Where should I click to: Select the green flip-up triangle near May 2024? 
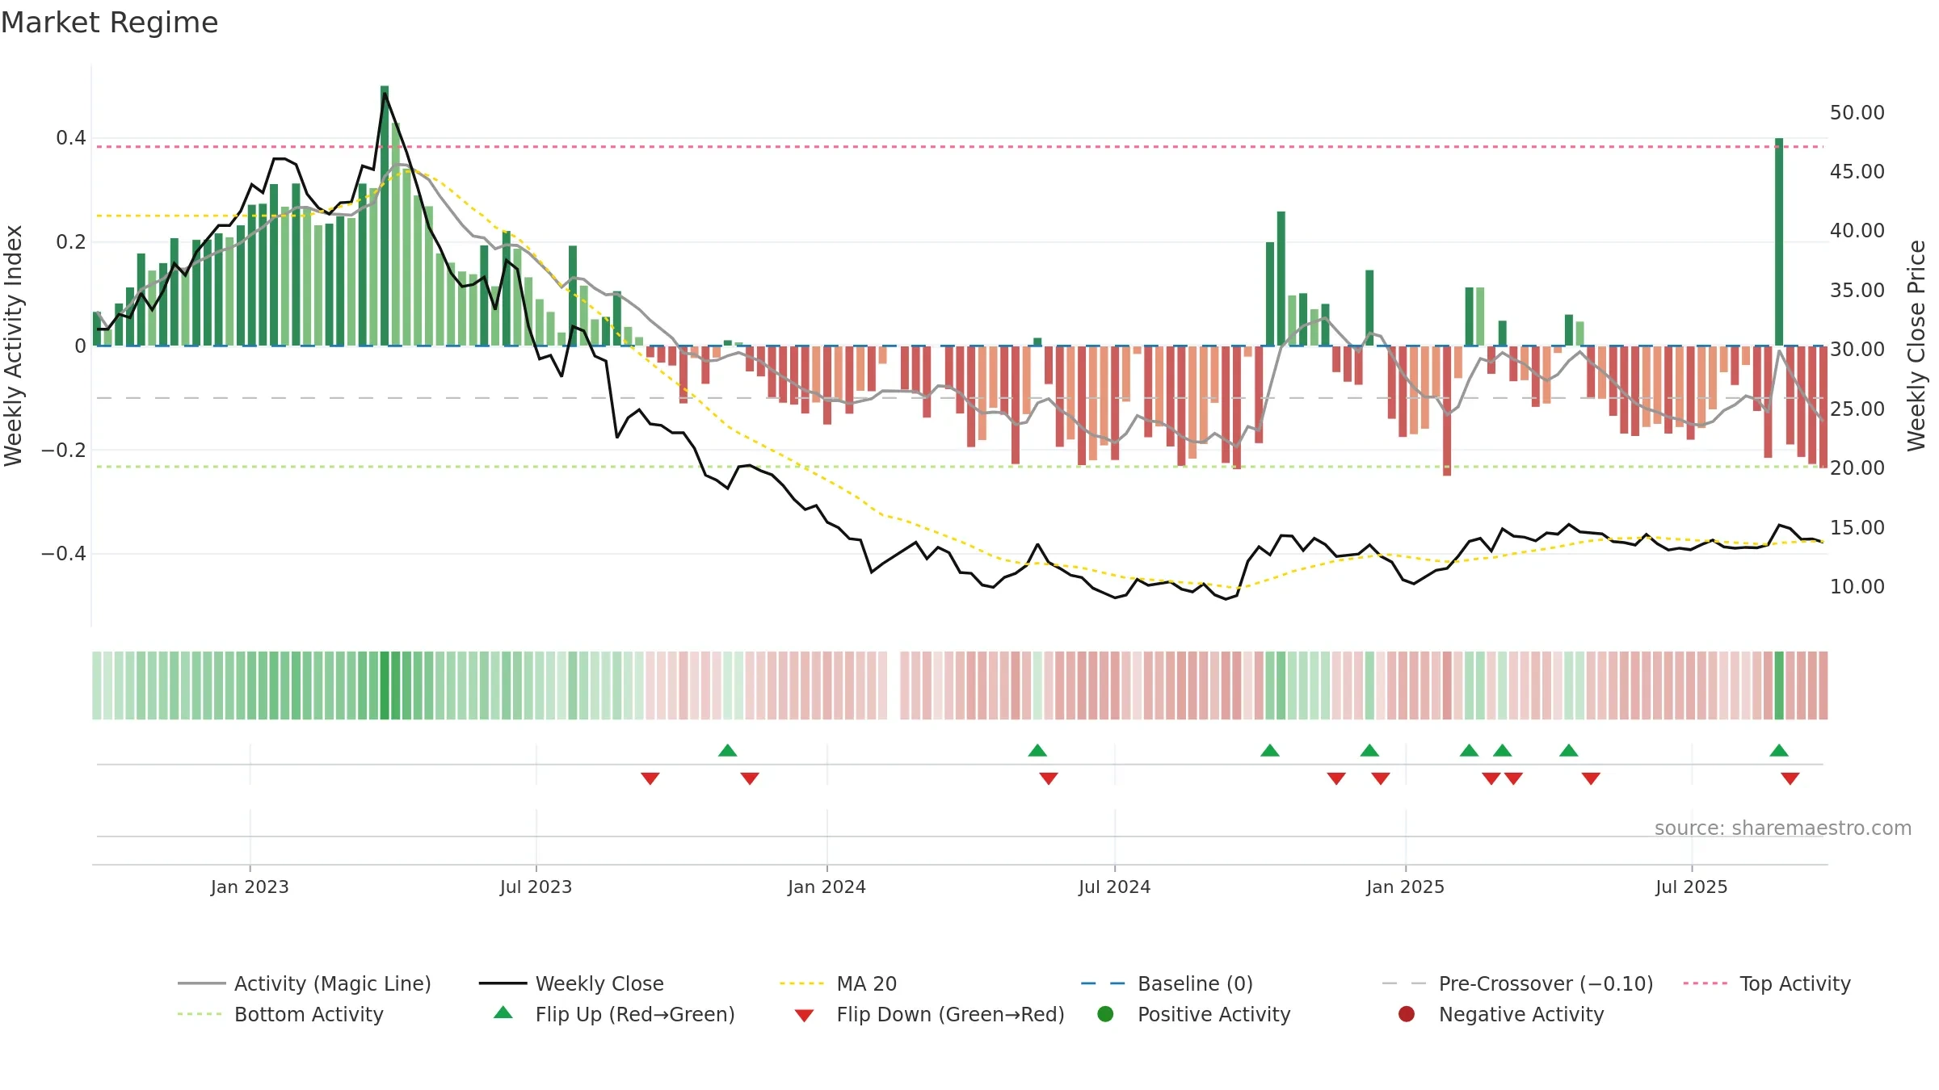pyautogui.click(x=1037, y=751)
